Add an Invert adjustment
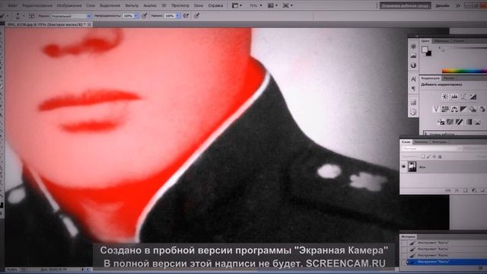The height and width of the screenshot is (274, 487). click(x=441, y=122)
